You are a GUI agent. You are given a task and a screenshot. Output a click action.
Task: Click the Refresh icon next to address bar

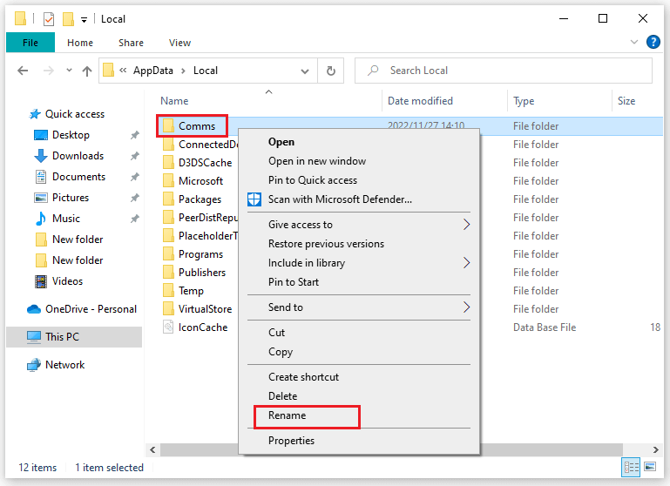(x=331, y=71)
